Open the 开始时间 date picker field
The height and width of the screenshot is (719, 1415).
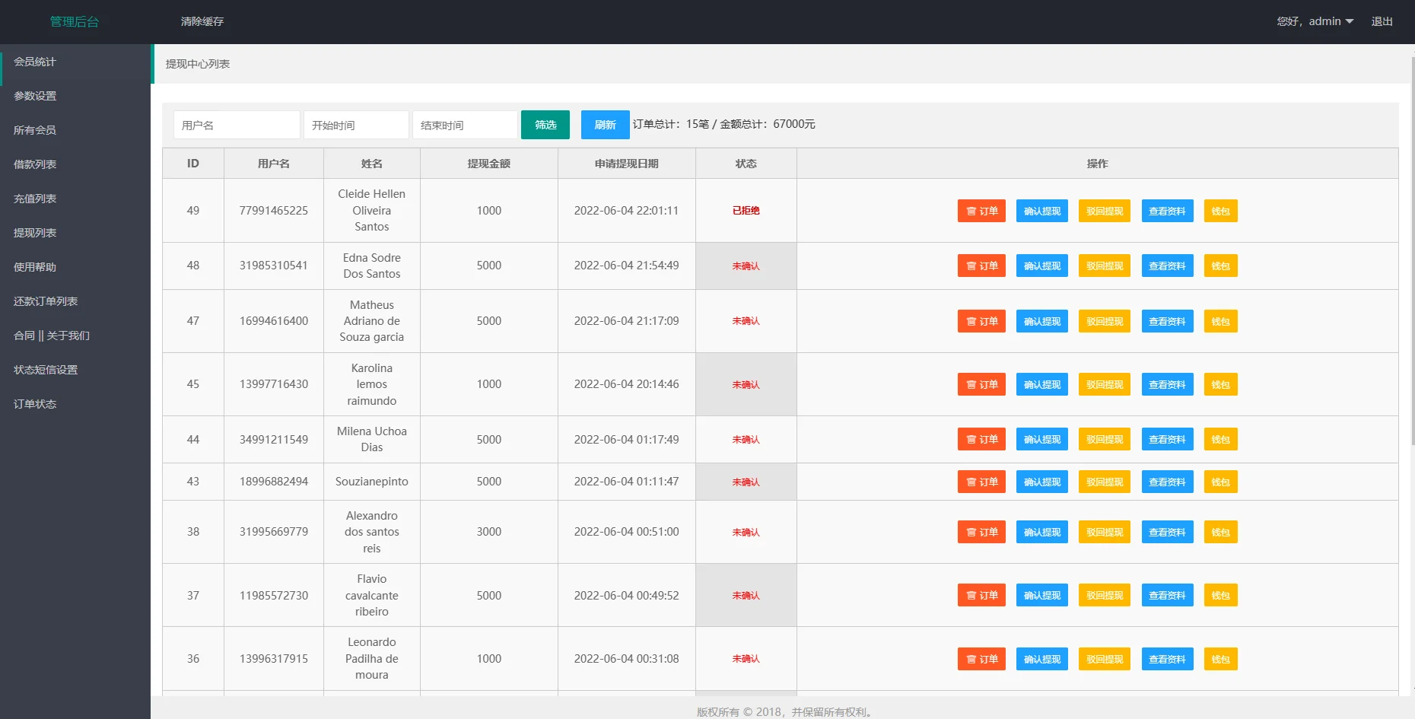356,125
